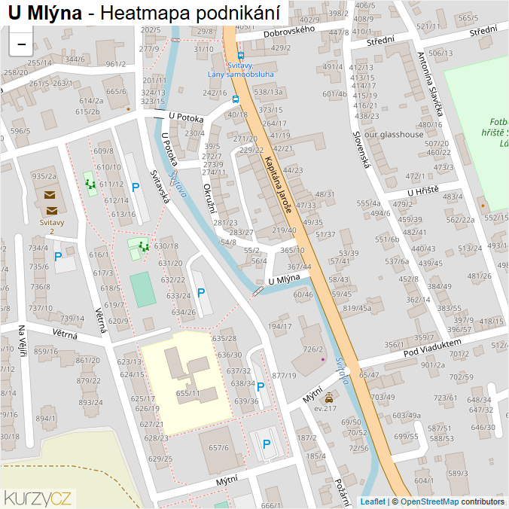509x509 pixels.
Task: Click school building numbered 655/11
Action: pyautogui.click(x=187, y=394)
